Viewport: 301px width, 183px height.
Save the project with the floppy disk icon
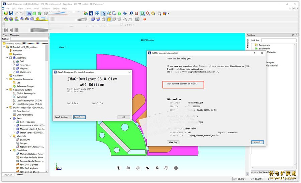coord(11,13)
